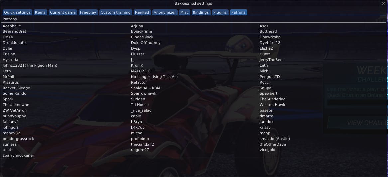388x177 pixels.
Task: Open the Current game tab
Action: click(x=63, y=12)
